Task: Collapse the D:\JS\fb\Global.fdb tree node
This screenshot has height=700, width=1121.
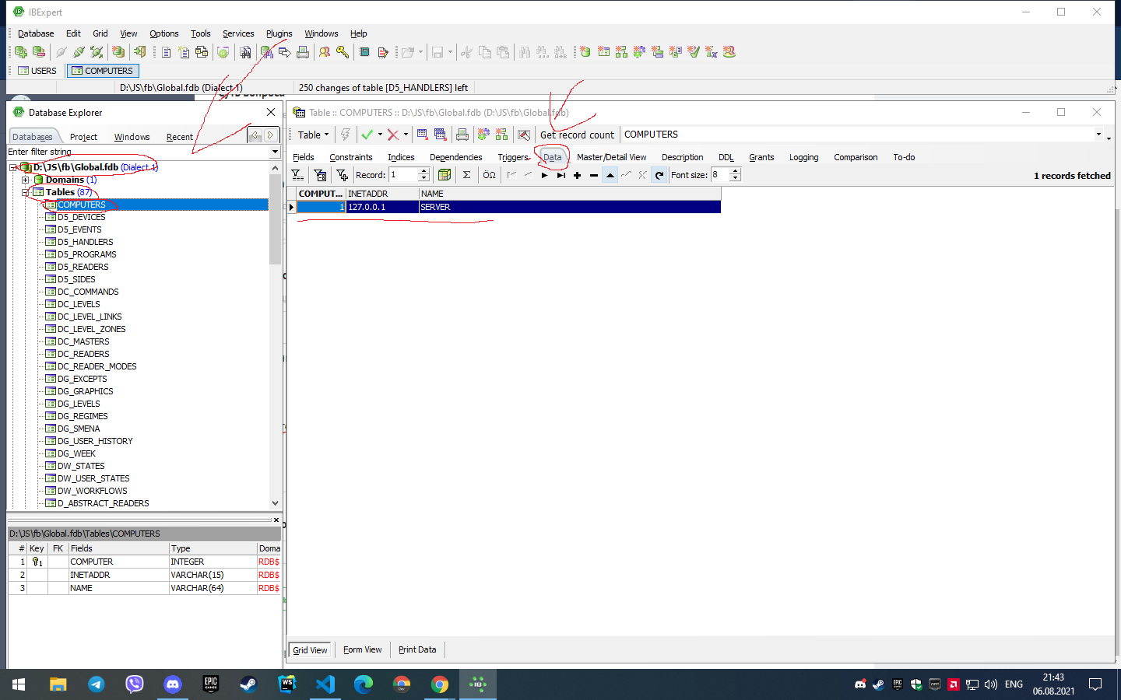Action: click(13, 167)
